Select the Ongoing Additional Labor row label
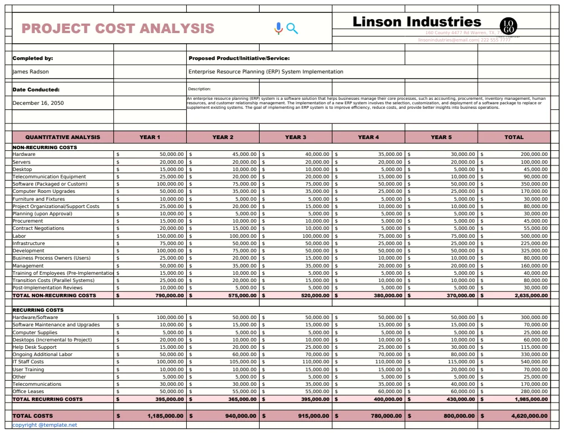Image resolution: width=564 pixels, height=434 pixels. [43, 354]
